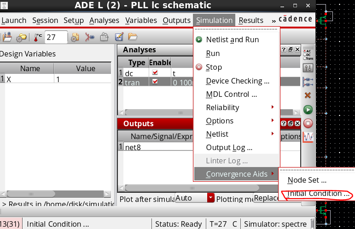Close the open Simulation menu
Screen dimensions: 355x229
(x=214, y=20)
